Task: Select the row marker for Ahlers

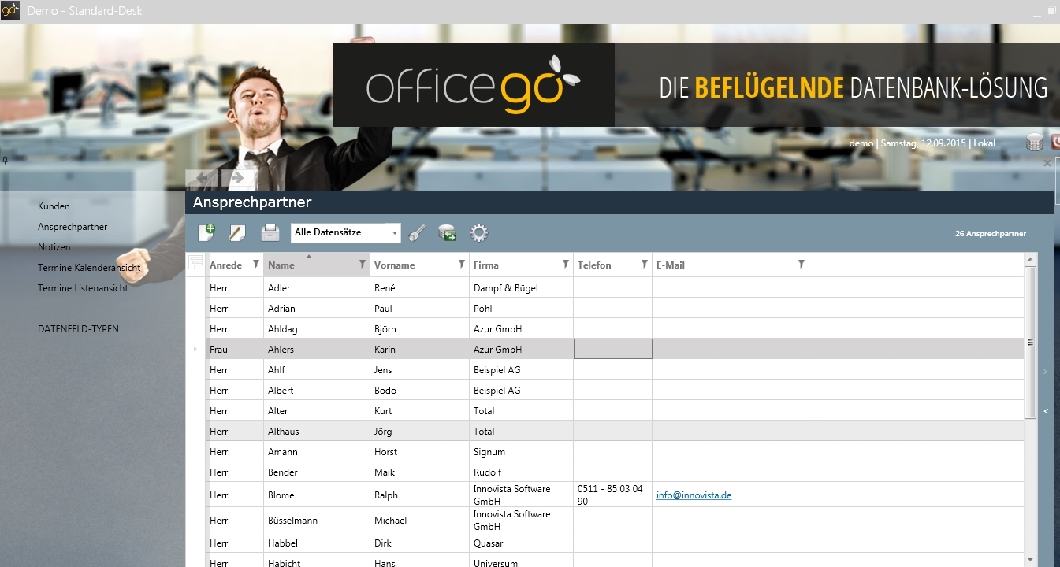Action: coord(195,349)
